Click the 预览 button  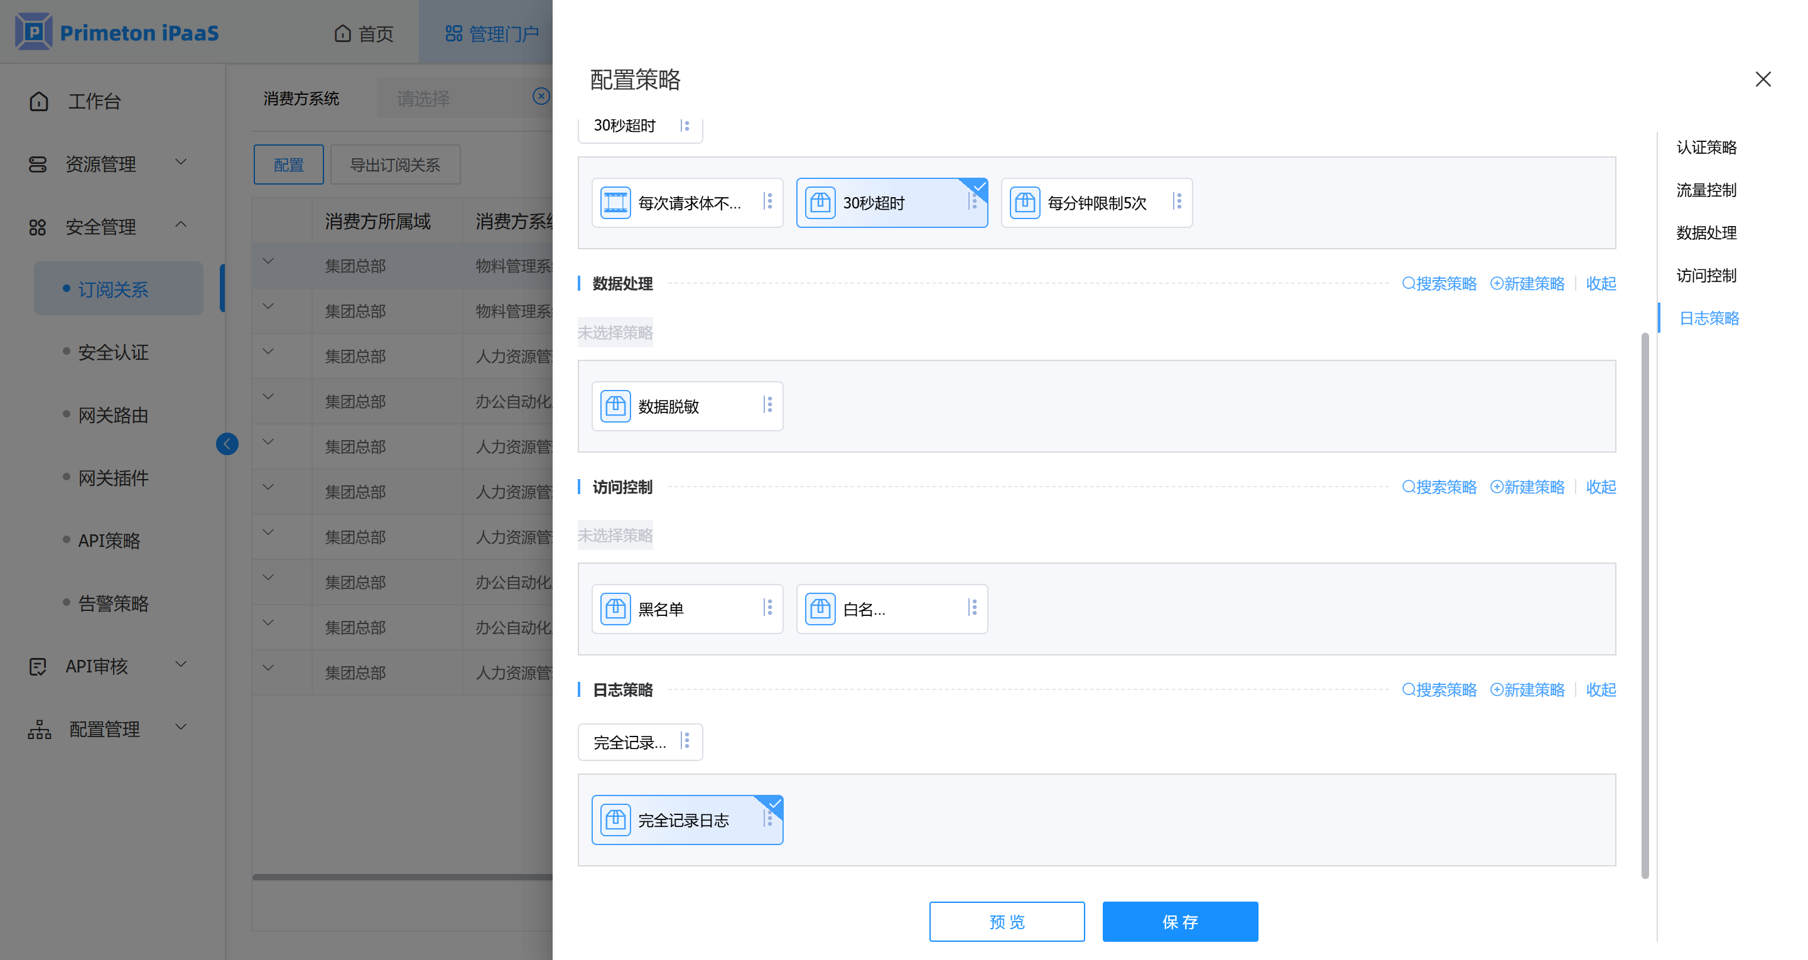coord(1007,922)
